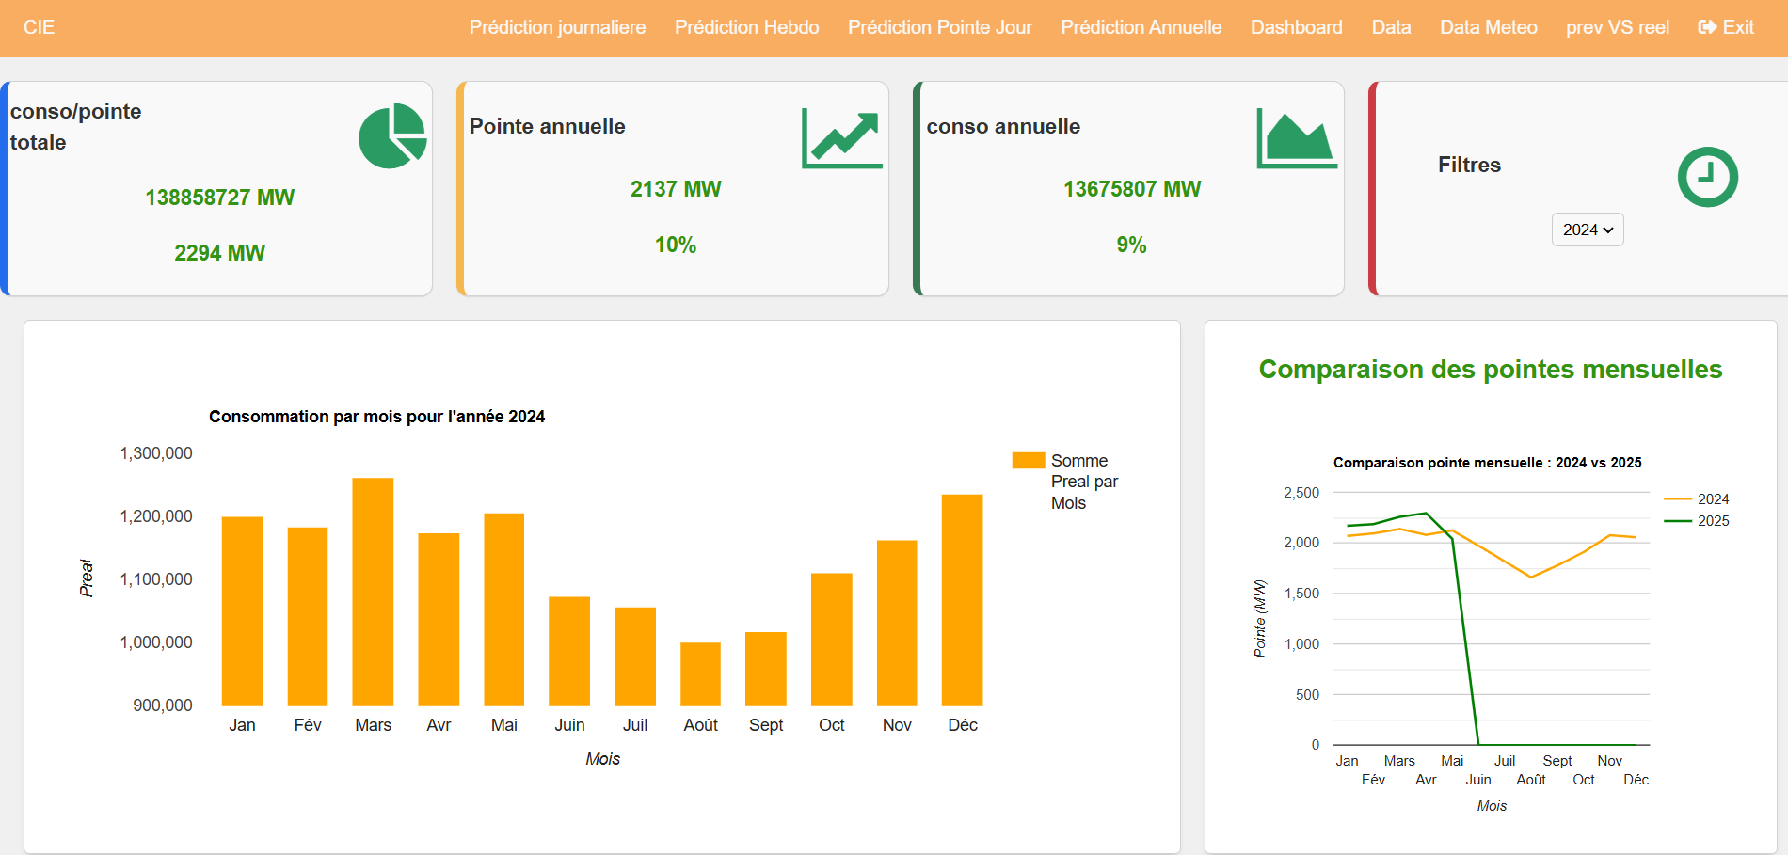The image size is (1788, 855).
Task: Select the Dashboard navigation link
Action: click(x=1296, y=27)
